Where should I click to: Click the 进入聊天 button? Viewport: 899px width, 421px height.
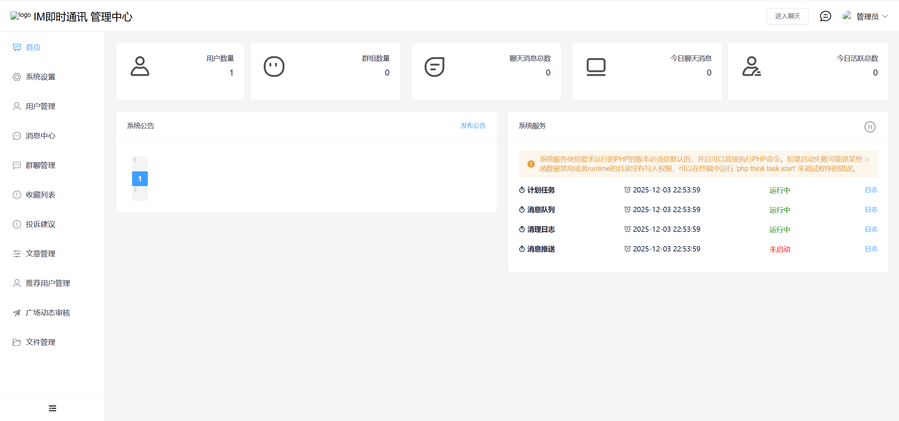[788, 16]
